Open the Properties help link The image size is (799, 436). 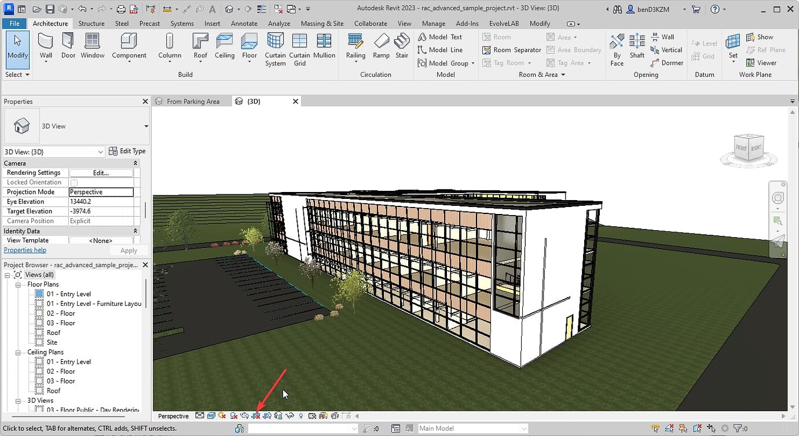click(24, 250)
